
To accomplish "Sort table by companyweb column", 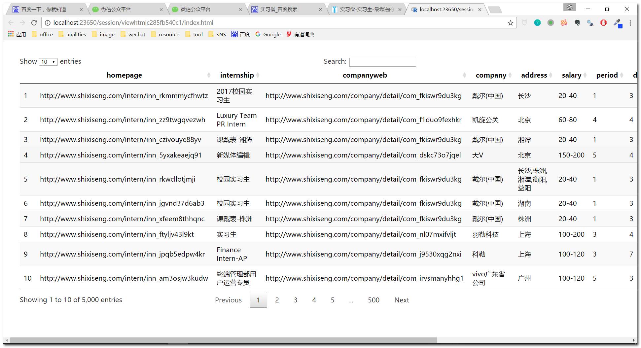I will (x=365, y=75).
